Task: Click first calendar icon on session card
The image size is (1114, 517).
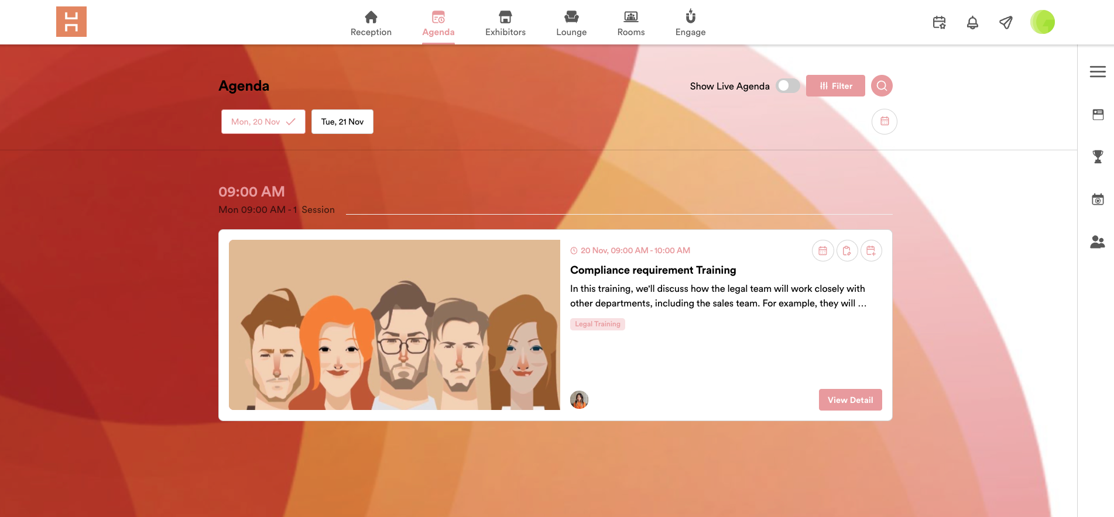Action: [823, 251]
